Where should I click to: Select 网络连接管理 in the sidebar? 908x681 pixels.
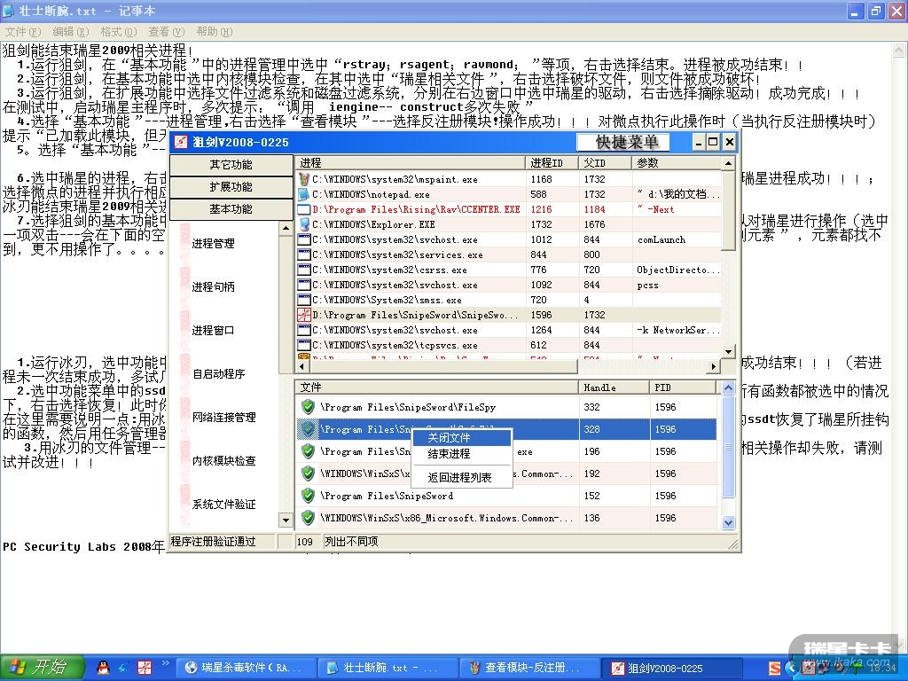coord(224,418)
